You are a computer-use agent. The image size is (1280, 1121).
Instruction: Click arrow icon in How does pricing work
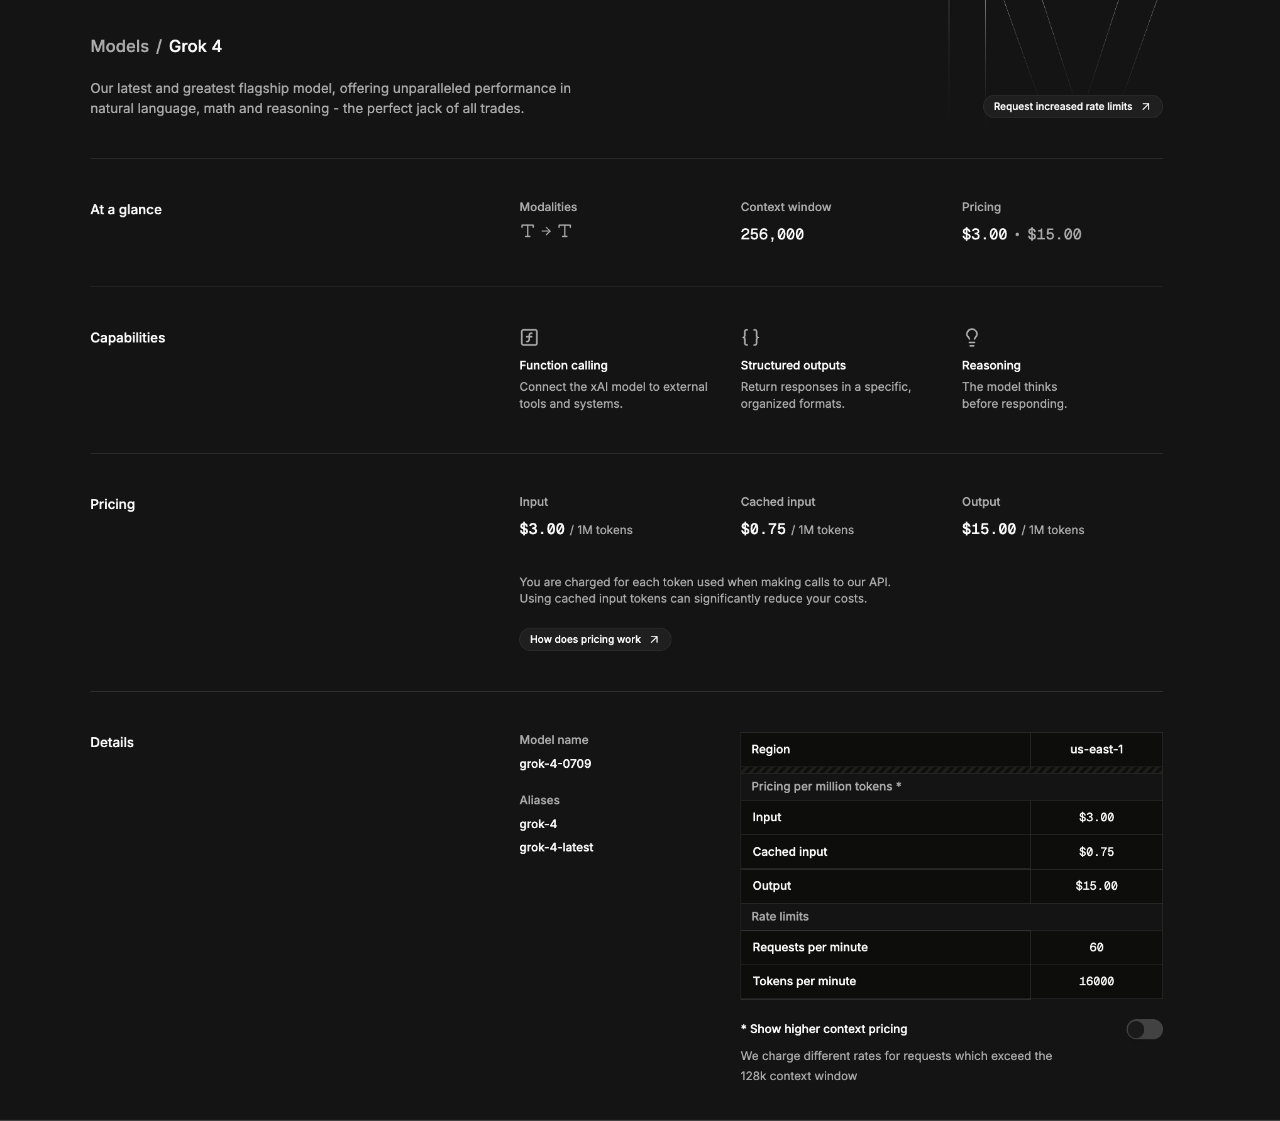(x=654, y=639)
